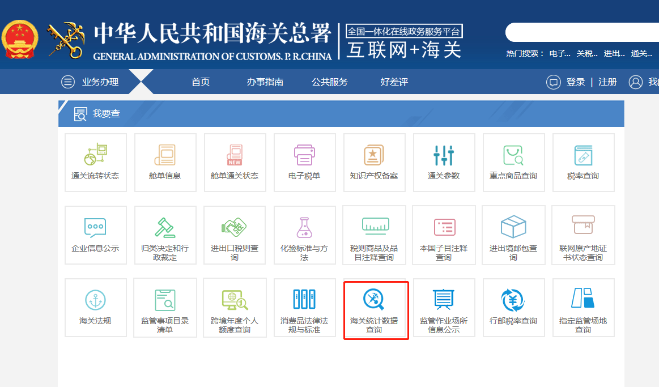Screen dimensions: 659x387
Task: Open the 注册 registration link
Action: (x=607, y=81)
